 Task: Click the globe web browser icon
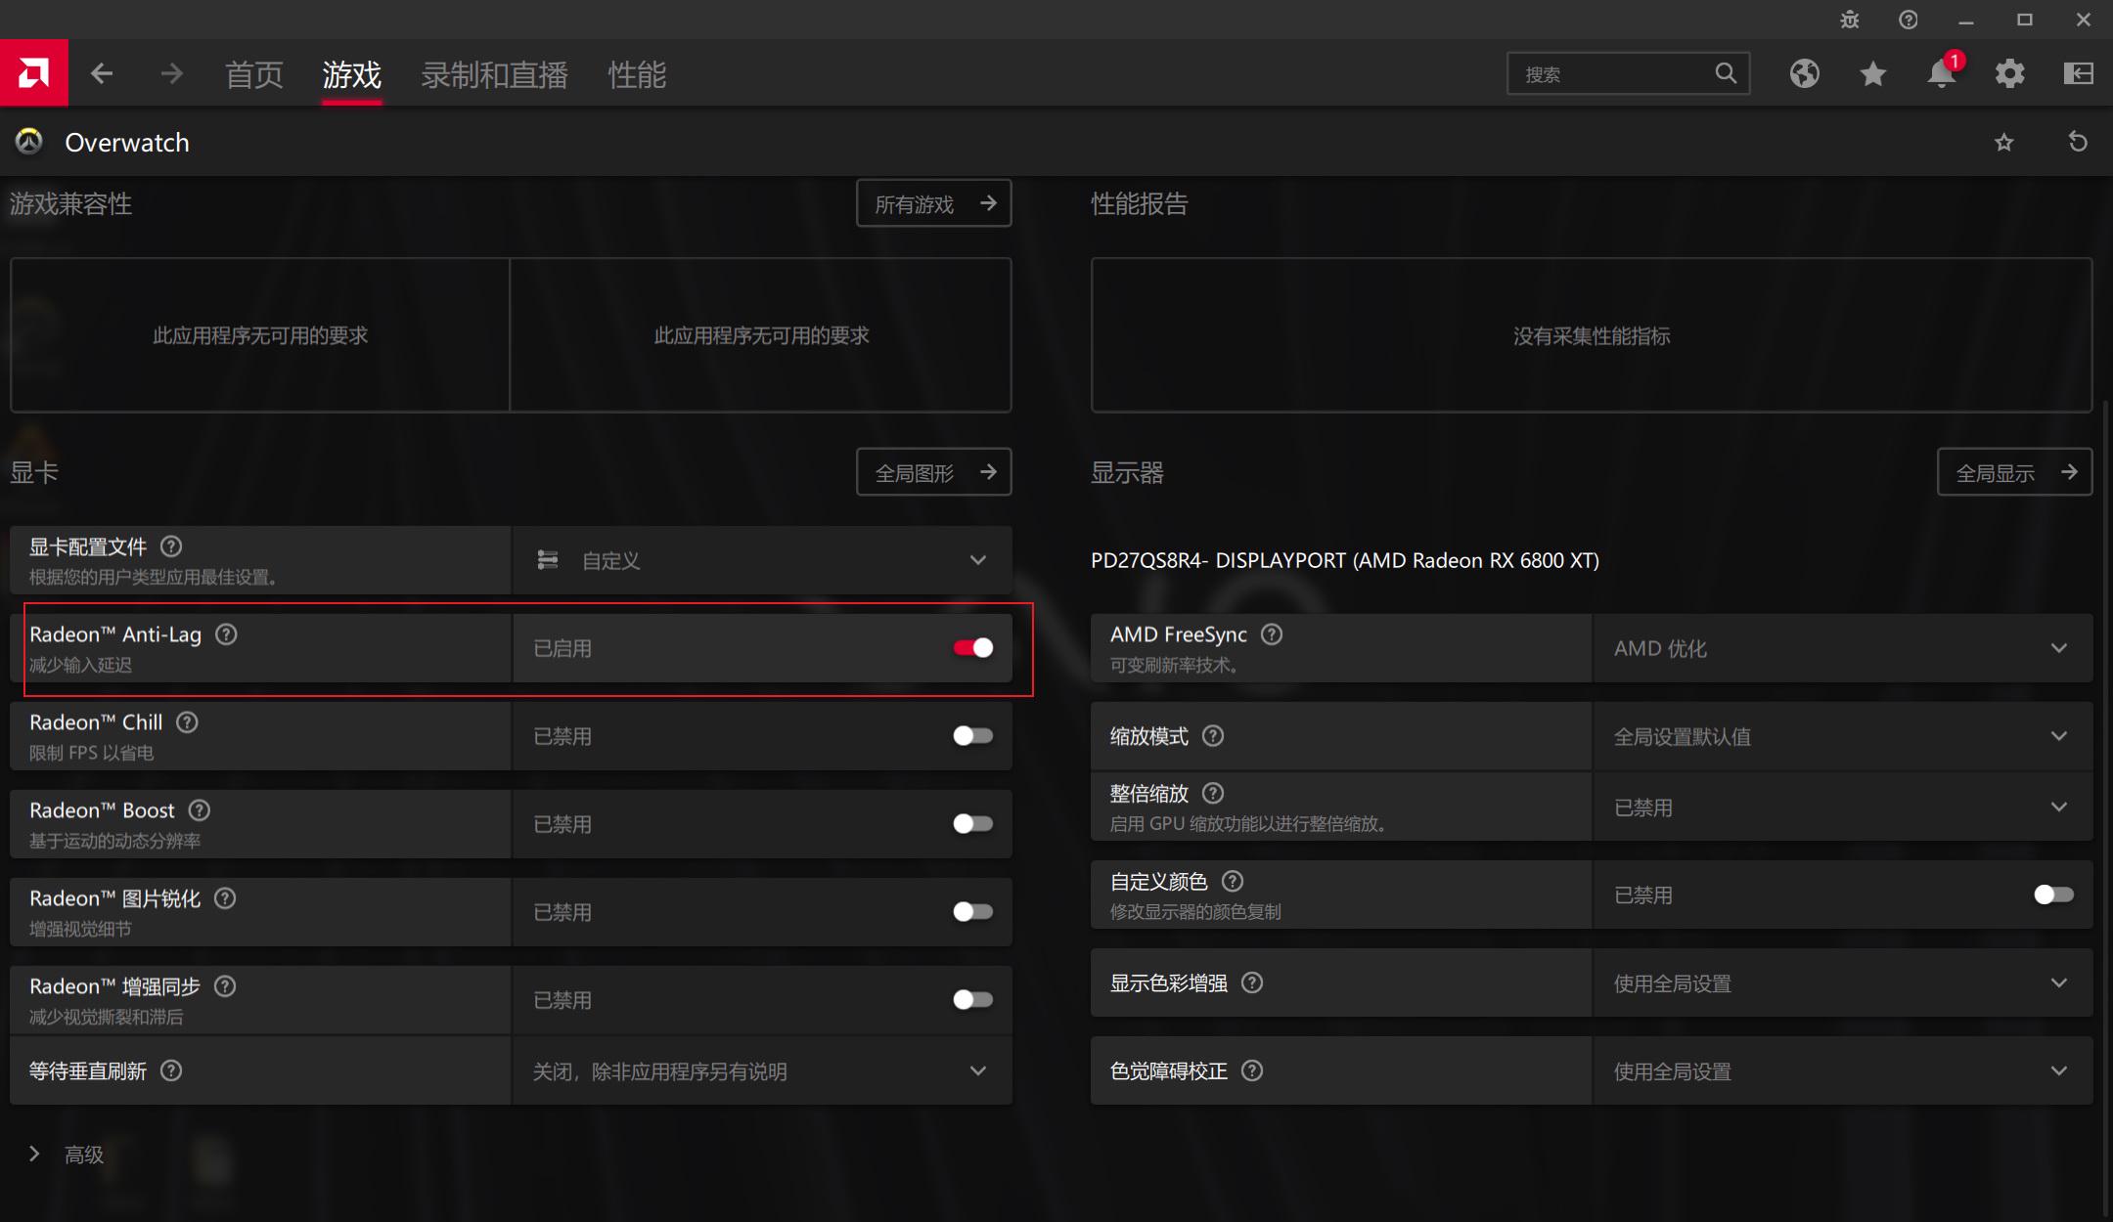(x=1804, y=73)
